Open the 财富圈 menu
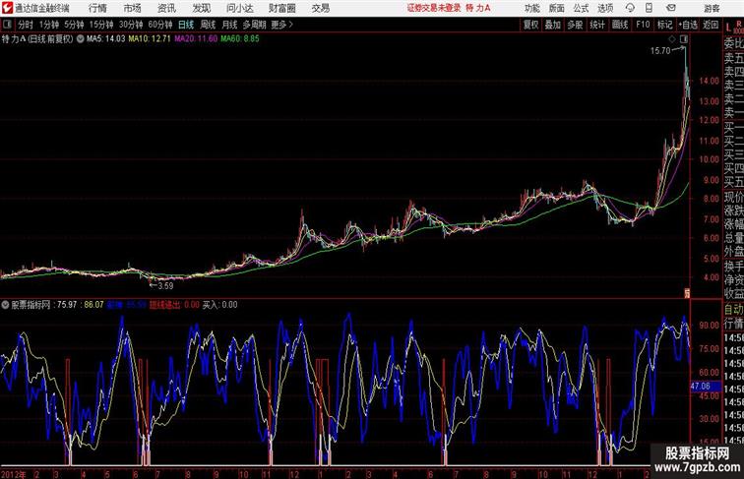This screenshot has height=479, width=744. 281,8
